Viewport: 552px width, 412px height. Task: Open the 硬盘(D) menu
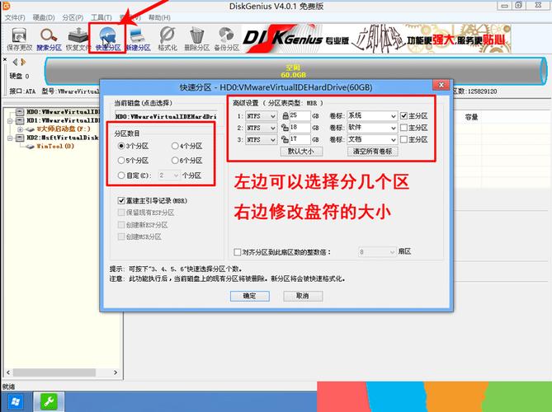[44, 16]
